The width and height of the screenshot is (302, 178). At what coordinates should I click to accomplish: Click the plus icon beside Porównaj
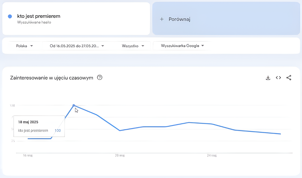coord(162,19)
